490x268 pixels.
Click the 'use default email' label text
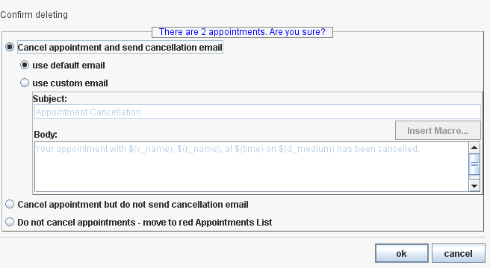(x=69, y=66)
